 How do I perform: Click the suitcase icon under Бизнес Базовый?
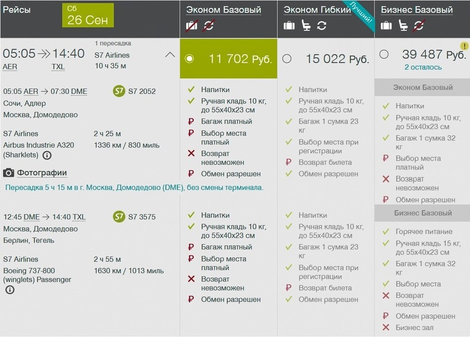(x=386, y=25)
